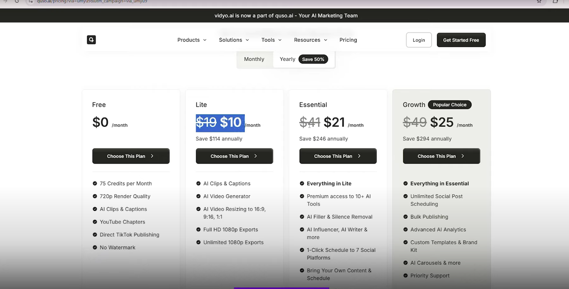The width and height of the screenshot is (569, 289).
Task: Click the checkmark beside 'Everything in Lite'
Action: [302, 184]
